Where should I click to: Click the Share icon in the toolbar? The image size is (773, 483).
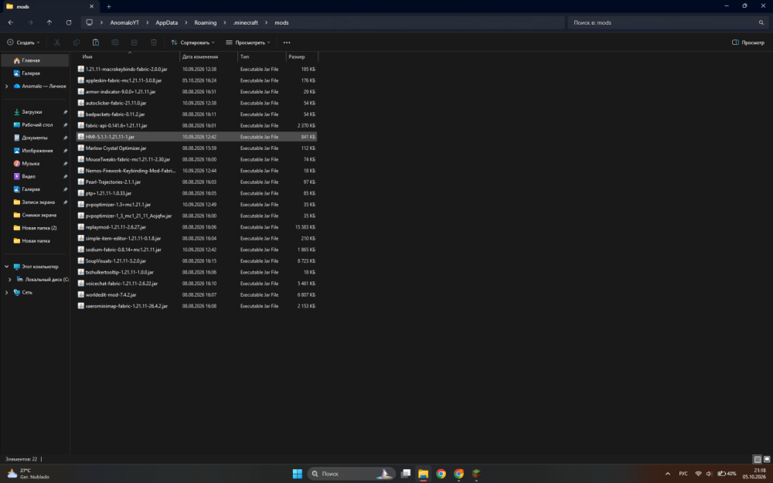pyautogui.click(x=134, y=43)
